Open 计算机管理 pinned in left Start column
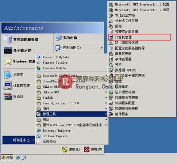This screenshot has height=164, width=177. pos(17,85)
